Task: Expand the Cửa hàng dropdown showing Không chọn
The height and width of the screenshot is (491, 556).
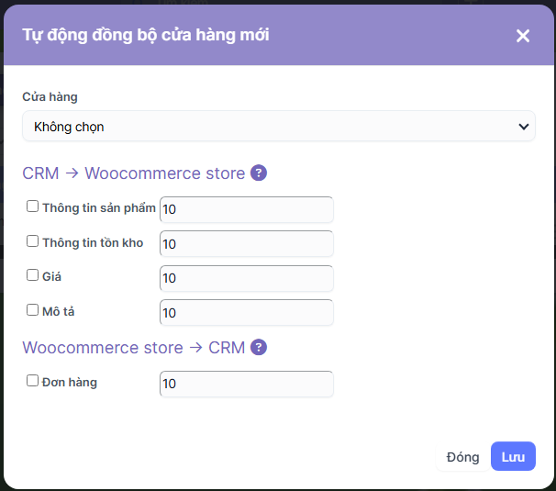Action: 278,127
